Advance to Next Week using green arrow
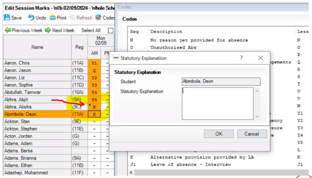This screenshot has height=178, width=312. [48, 30]
